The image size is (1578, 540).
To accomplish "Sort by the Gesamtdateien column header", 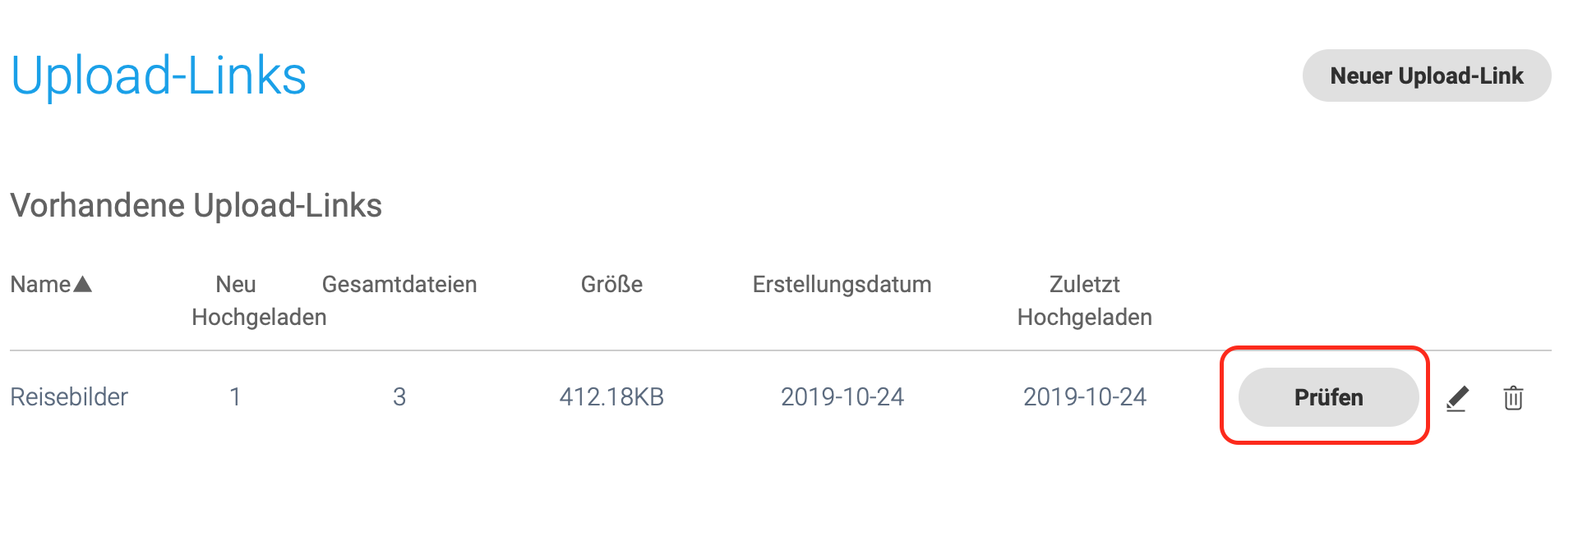I will 399,285.
